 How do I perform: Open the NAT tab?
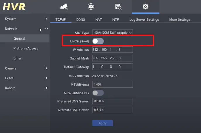[98, 19]
